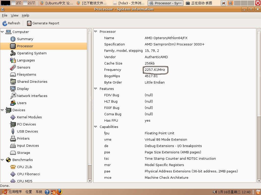Launch Firefox from the bottom panel
This screenshot has height=195, width=261.
coord(59,192)
